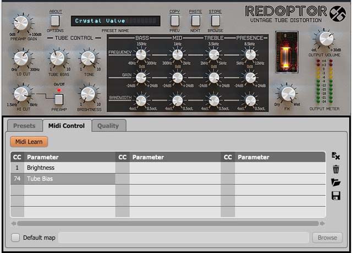Click the Preamp Gain knob

pos(20,23)
